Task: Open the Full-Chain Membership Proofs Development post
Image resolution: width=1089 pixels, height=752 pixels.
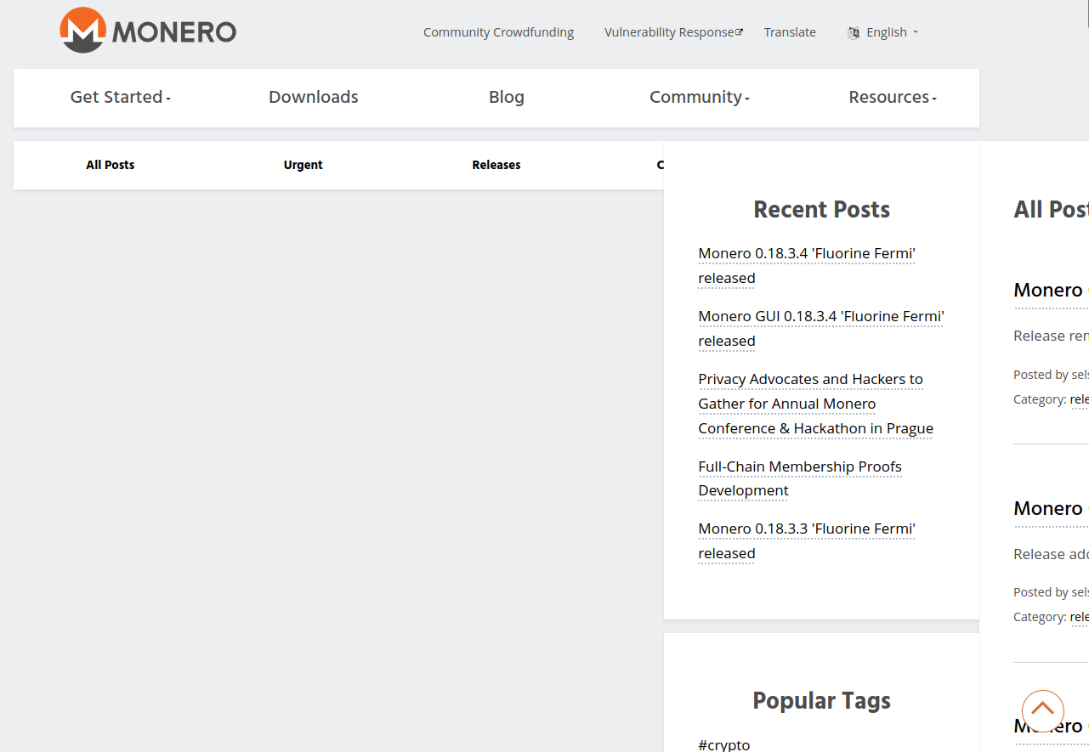Action: 800,478
